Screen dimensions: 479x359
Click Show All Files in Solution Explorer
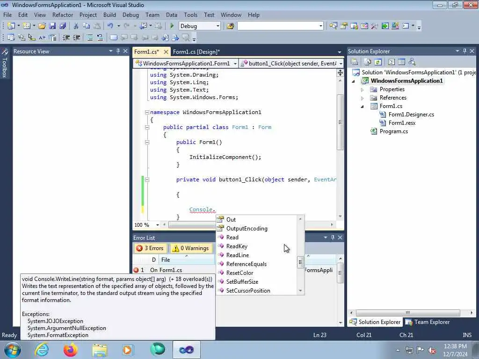coord(368,62)
